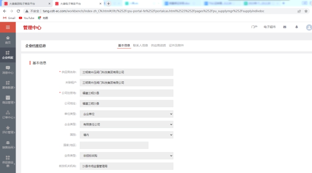Bookmark this page with the star icon

point(306,11)
